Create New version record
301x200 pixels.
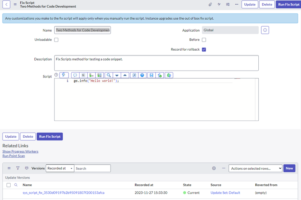click(x=289, y=168)
